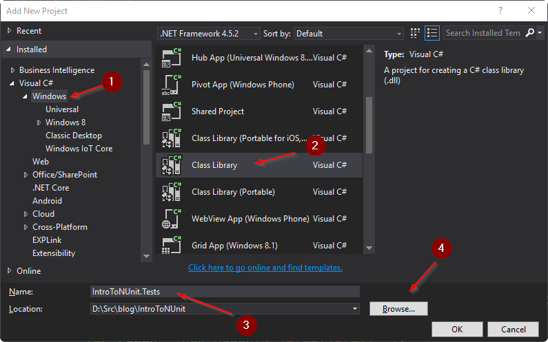
Task: Open the Sort by Default dropdown
Action: pyautogui.click(x=348, y=34)
